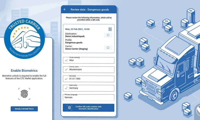Tap the circle badge beside Destination
The width and height of the screenshot is (200, 120).
[108, 35]
